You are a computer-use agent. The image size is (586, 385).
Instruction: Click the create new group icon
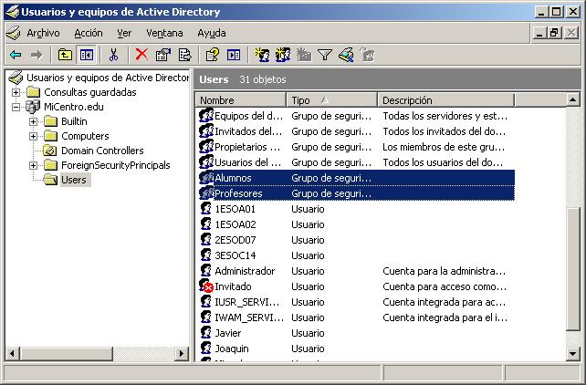coord(283,55)
